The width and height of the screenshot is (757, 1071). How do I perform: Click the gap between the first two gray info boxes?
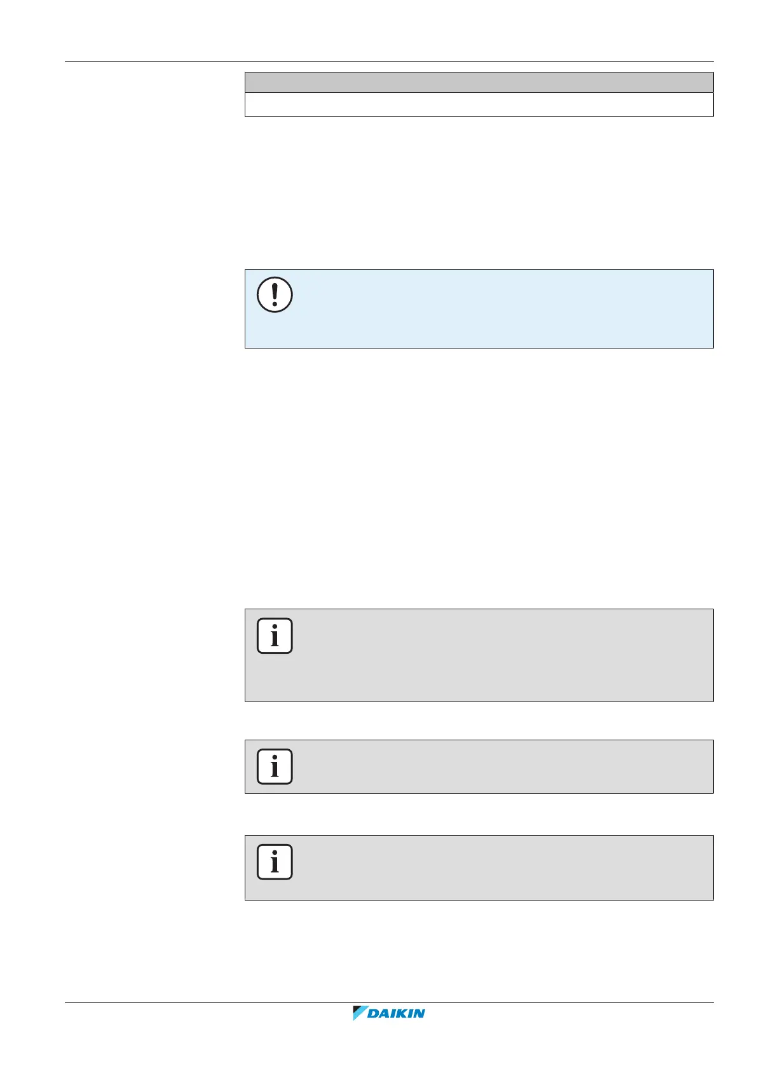click(x=479, y=721)
